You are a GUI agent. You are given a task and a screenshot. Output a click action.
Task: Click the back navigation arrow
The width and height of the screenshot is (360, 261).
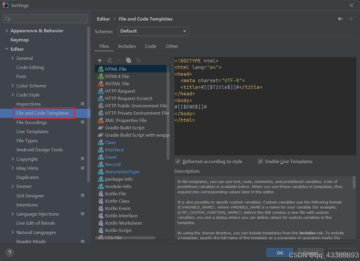coord(340,19)
